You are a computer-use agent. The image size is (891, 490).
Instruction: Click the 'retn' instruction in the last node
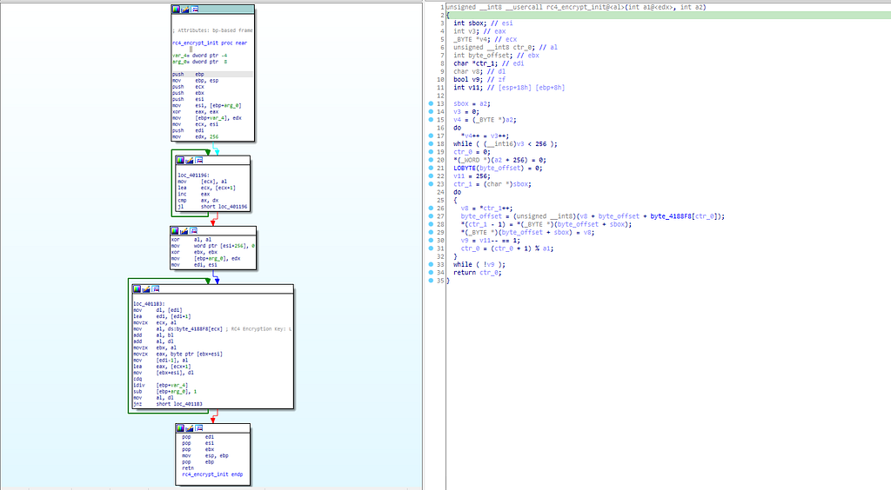point(188,468)
